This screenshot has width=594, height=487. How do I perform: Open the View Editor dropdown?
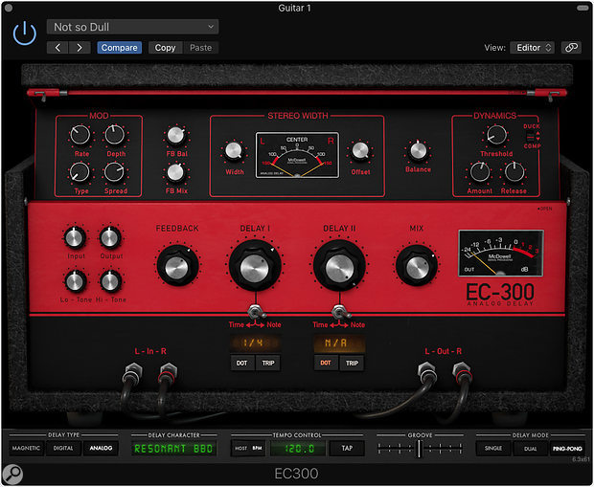click(533, 48)
